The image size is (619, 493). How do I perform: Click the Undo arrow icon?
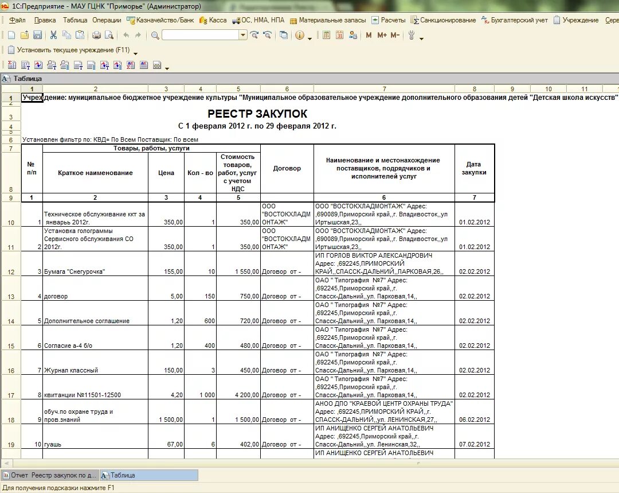click(x=126, y=35)
